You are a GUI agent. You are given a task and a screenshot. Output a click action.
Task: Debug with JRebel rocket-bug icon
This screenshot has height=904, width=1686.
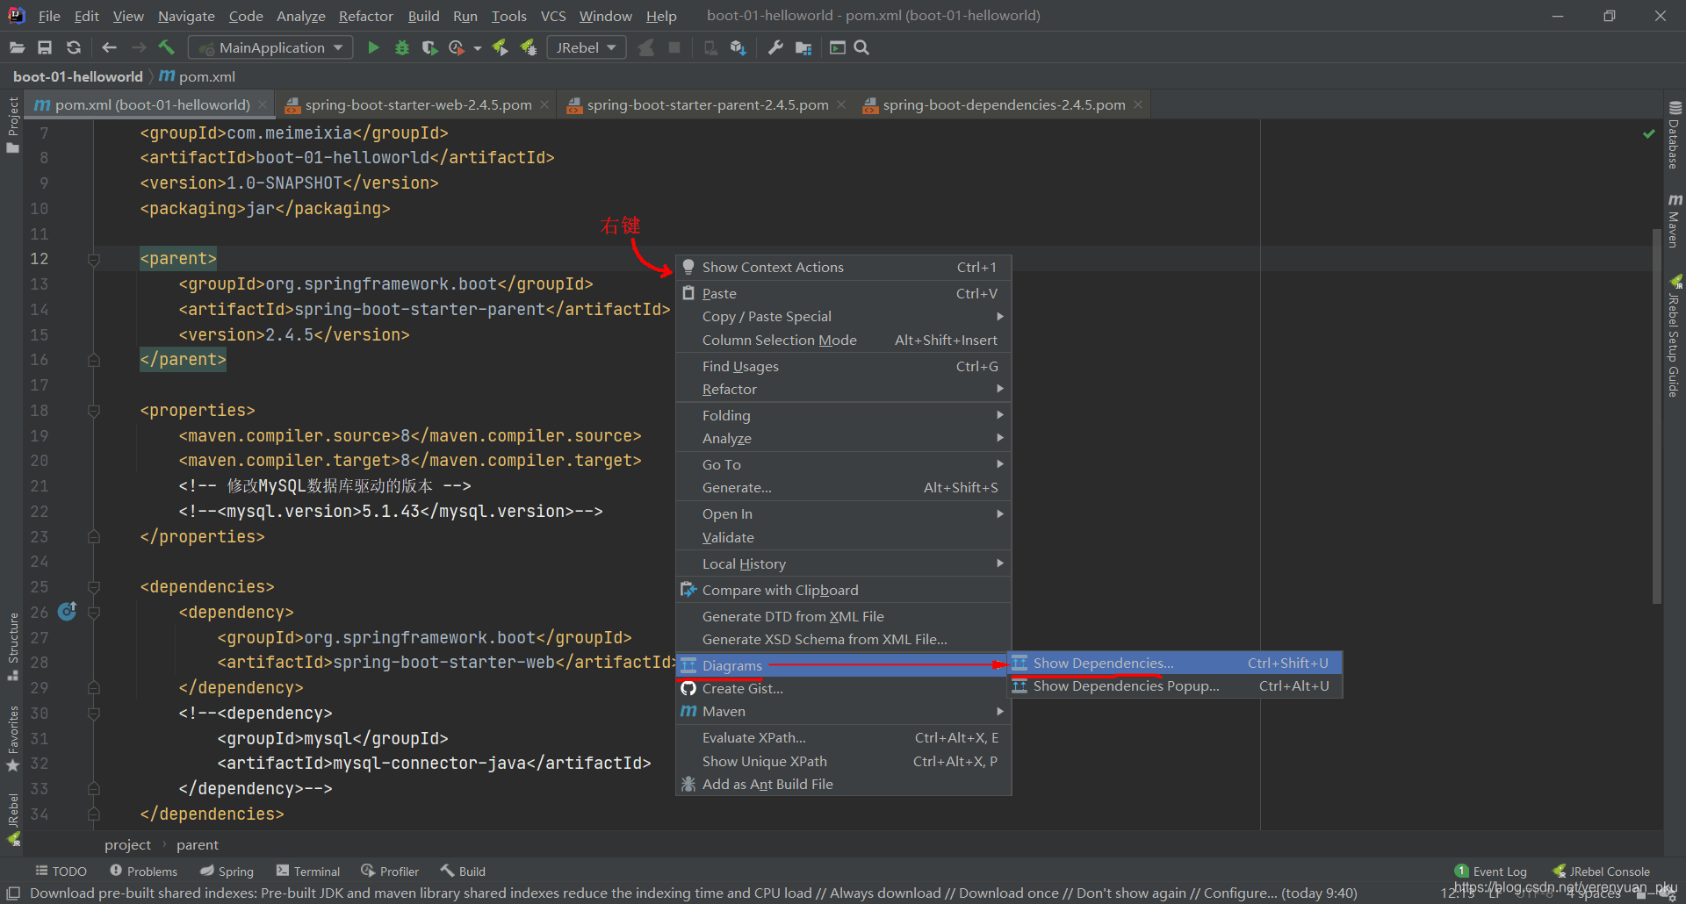coord(529,47)
